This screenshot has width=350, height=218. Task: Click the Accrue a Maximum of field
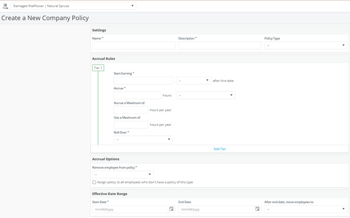click(131, 110)
